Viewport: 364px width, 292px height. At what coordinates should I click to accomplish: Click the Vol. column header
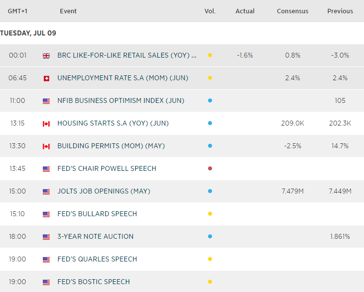(210, 11)
